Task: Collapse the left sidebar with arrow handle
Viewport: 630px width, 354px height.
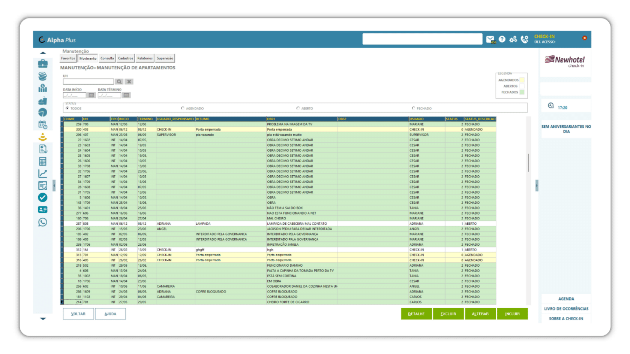Action: click(54, 185)
